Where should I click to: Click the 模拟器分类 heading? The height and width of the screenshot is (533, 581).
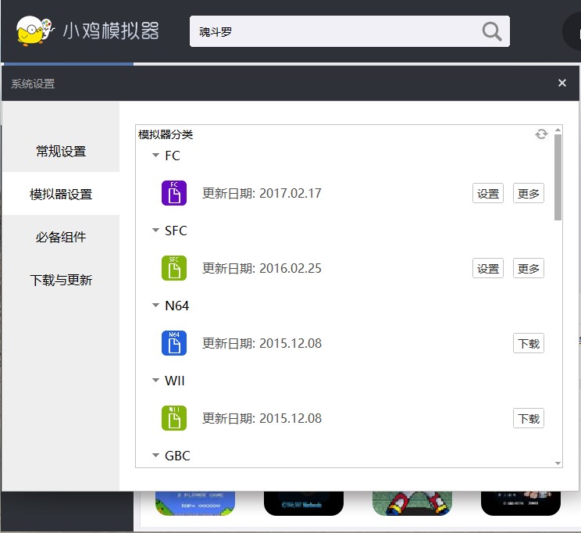[166, 134]
